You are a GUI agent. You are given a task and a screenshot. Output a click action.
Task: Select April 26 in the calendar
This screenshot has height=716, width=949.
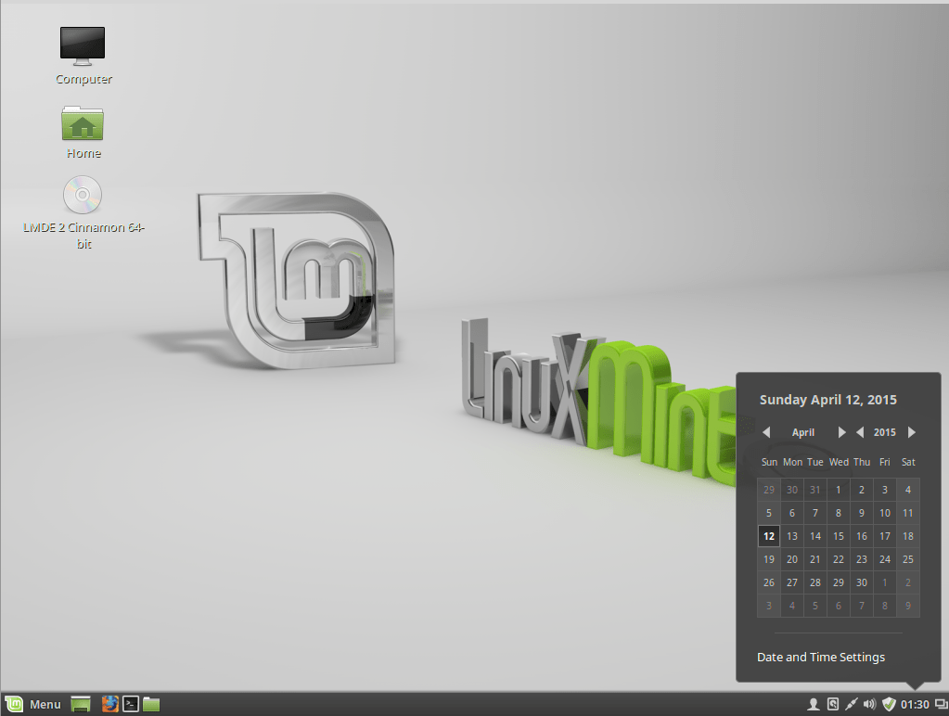point(769,582)
